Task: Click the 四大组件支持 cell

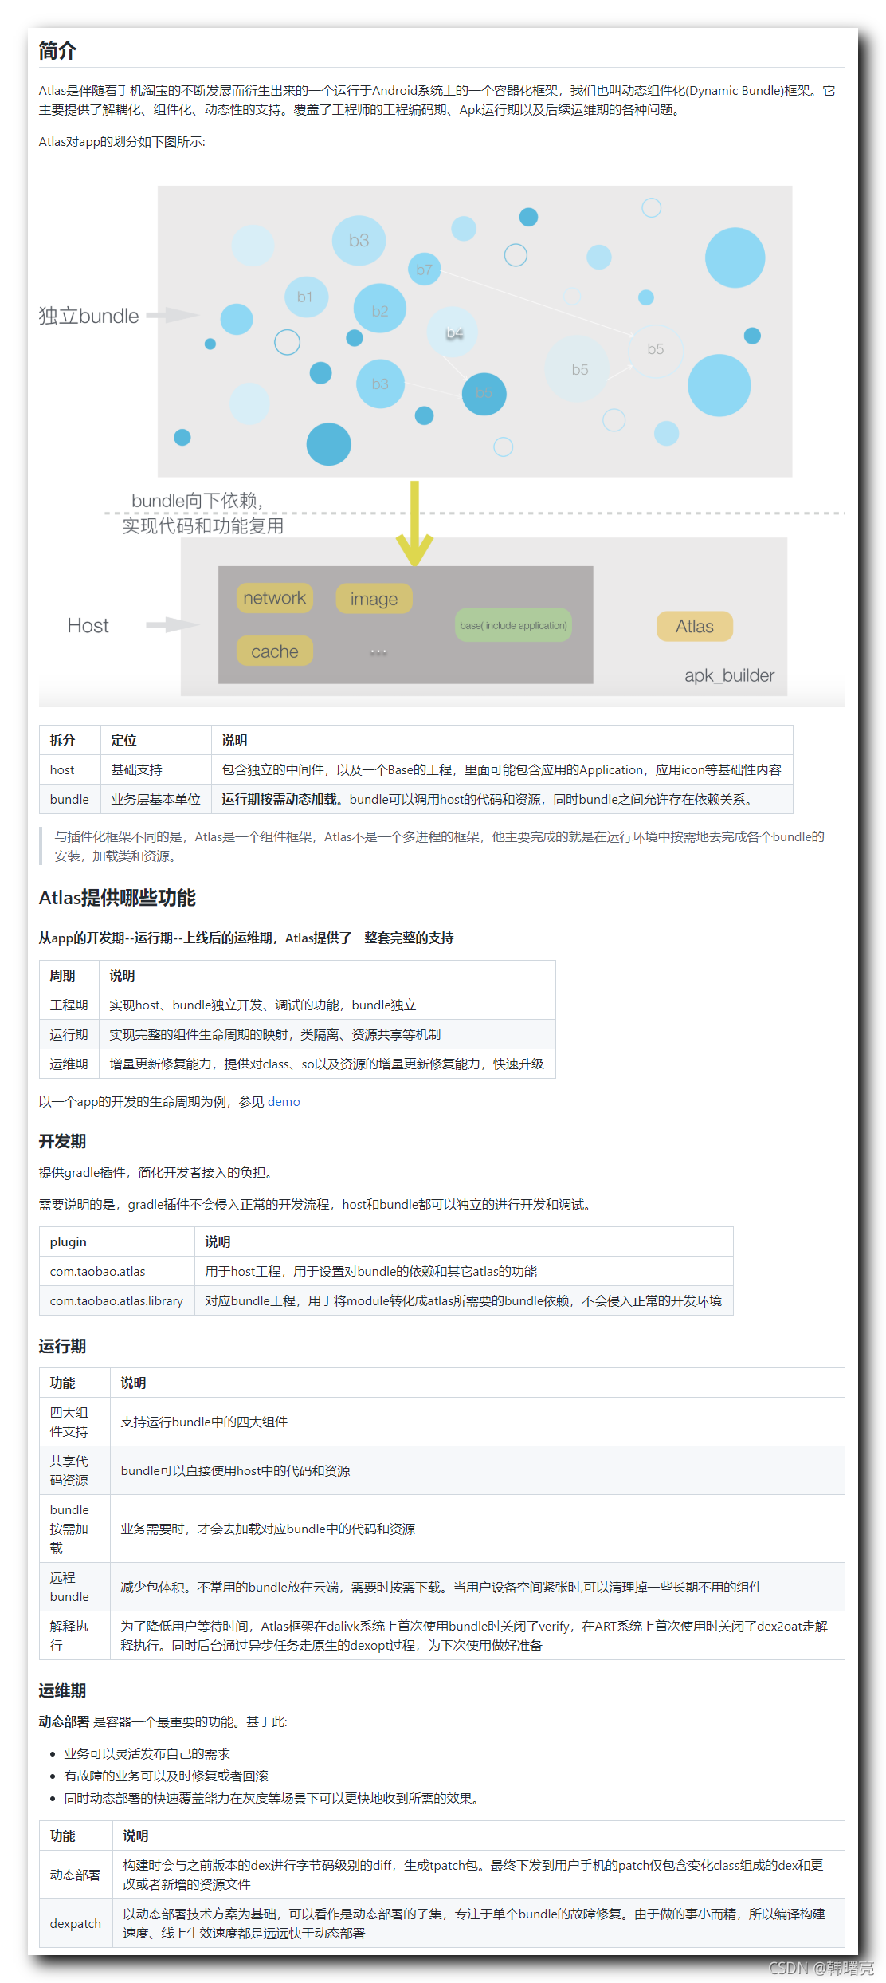Action: 75,1422
